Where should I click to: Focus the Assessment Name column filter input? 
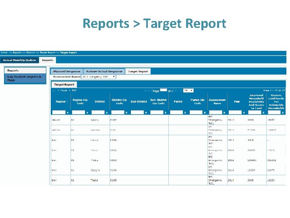(215, 112)
